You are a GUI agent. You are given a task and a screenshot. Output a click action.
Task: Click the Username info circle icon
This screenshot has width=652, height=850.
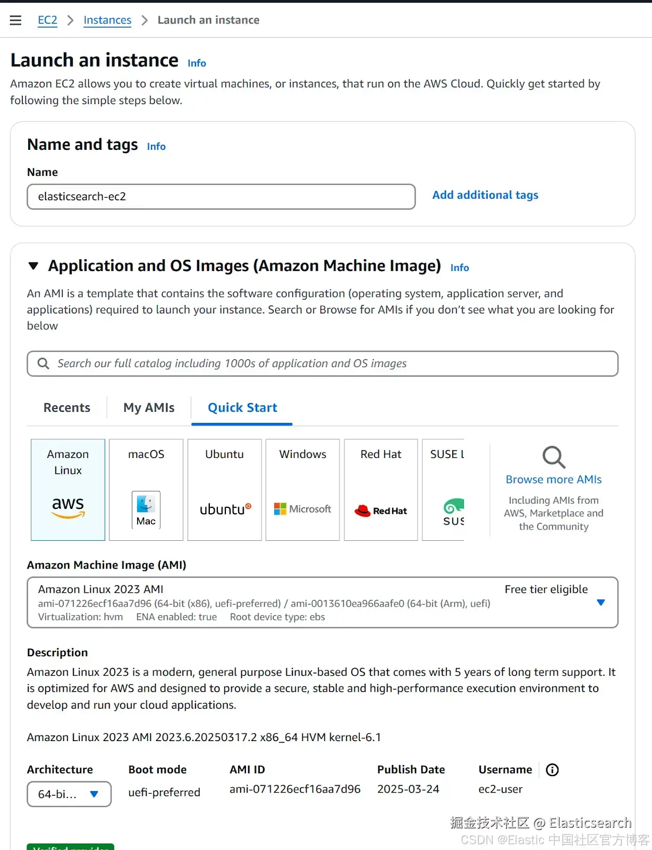pyautogui.click(x=552, y=770)
